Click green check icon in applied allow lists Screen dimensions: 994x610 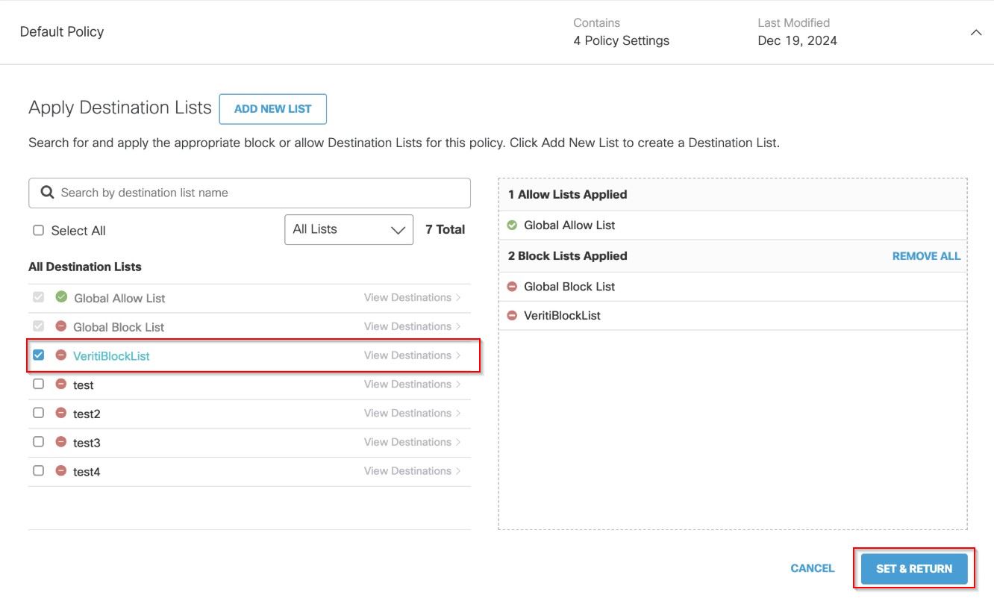coord(512,225)
